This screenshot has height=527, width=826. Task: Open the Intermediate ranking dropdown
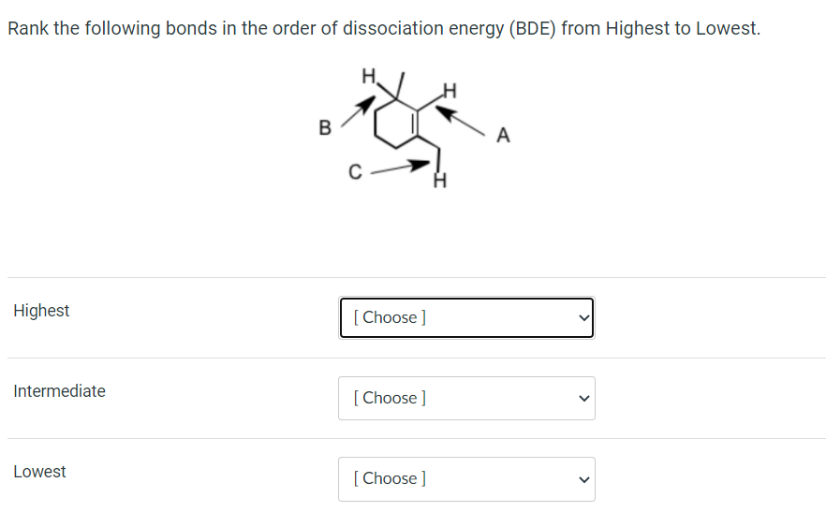(x=465, y=398)
